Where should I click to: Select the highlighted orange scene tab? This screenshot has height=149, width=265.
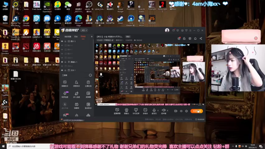pos(83,37)
